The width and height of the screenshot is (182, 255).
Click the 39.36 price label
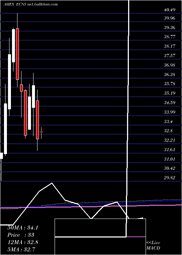[170, 27]
